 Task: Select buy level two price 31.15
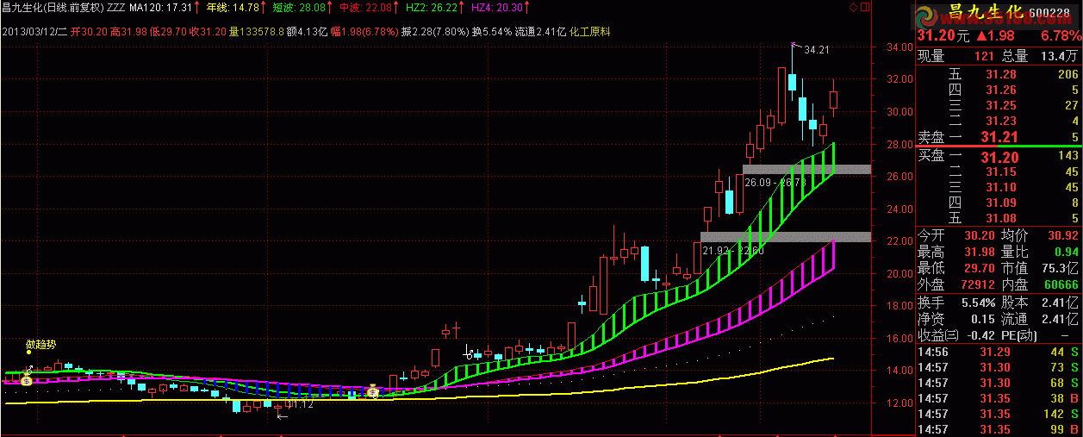[1001, 172]
